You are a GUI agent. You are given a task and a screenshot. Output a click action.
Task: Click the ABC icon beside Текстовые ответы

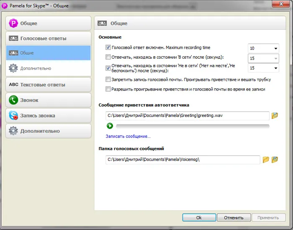(13, 85)
